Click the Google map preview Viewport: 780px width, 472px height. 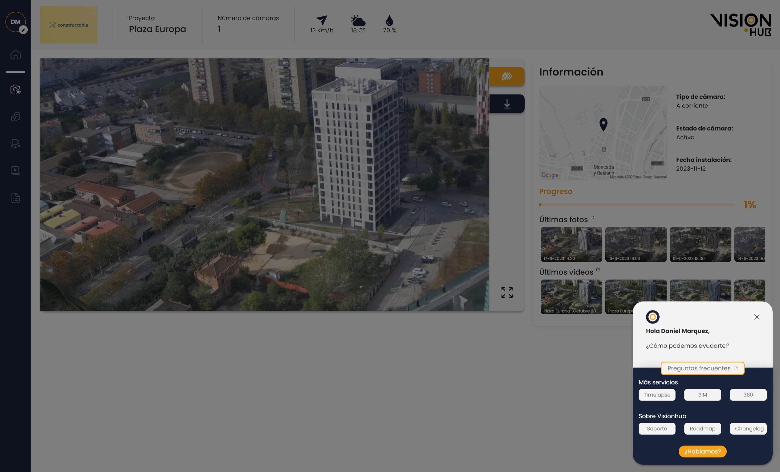point(603,133)
